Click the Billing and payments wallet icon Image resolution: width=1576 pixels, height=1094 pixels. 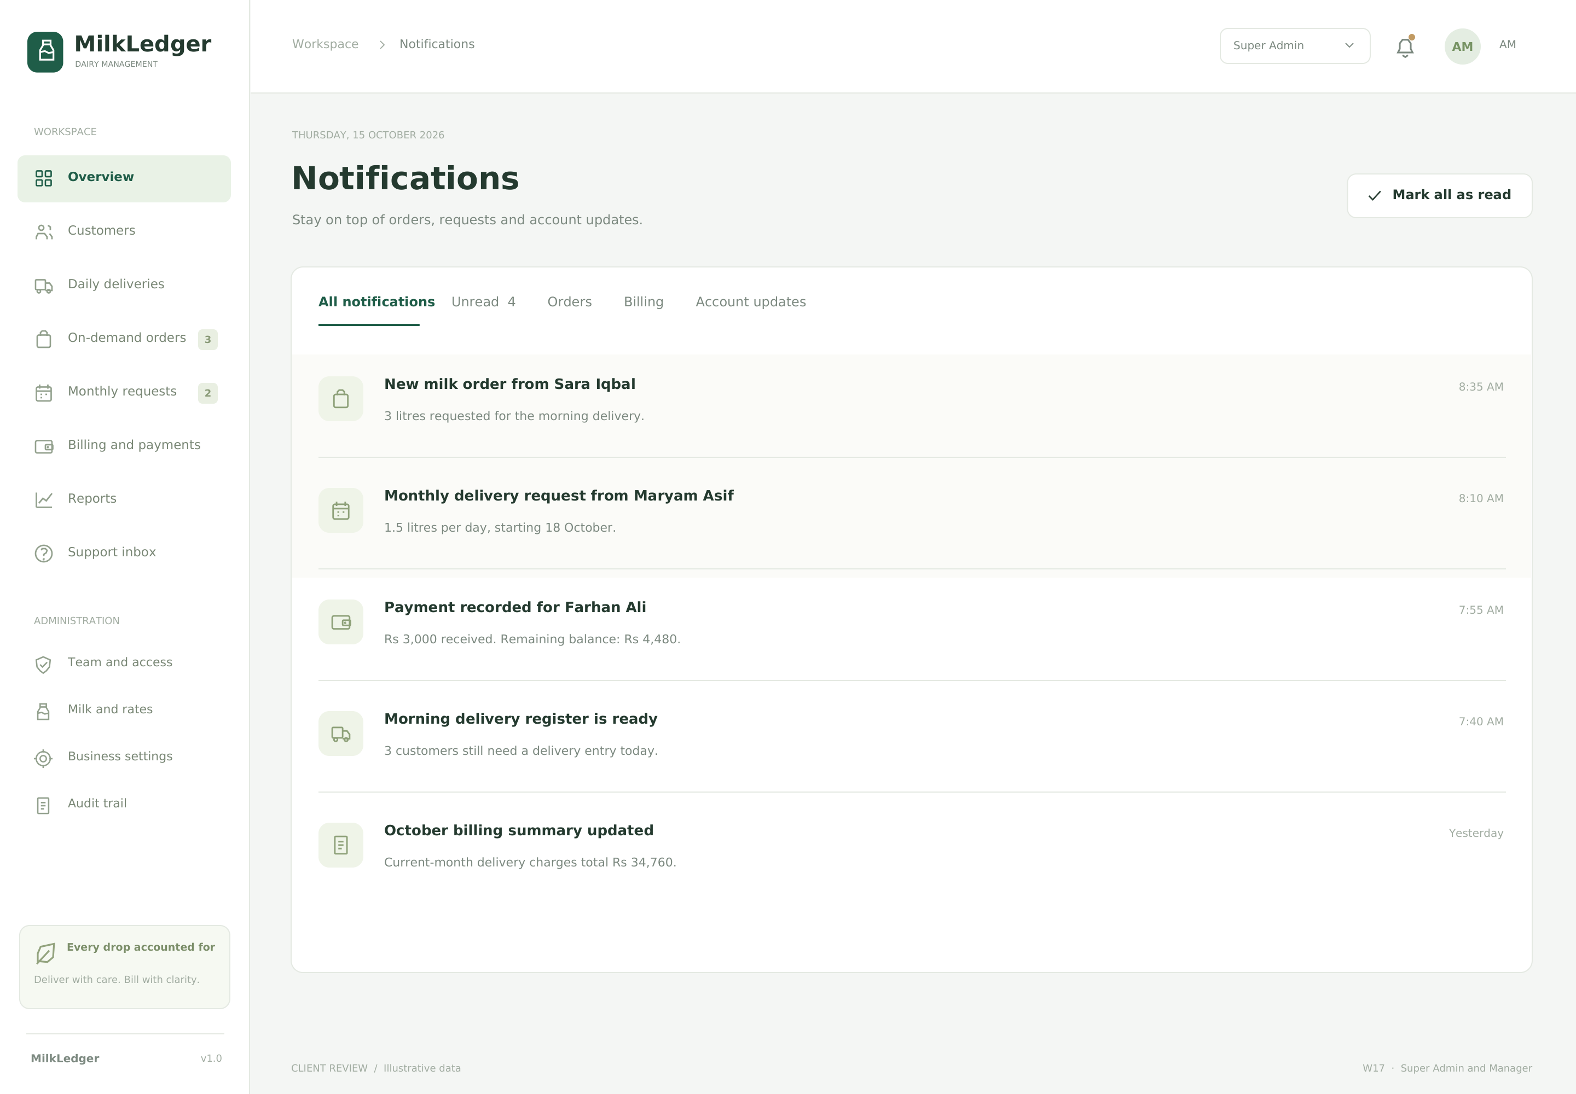[44, 446]
